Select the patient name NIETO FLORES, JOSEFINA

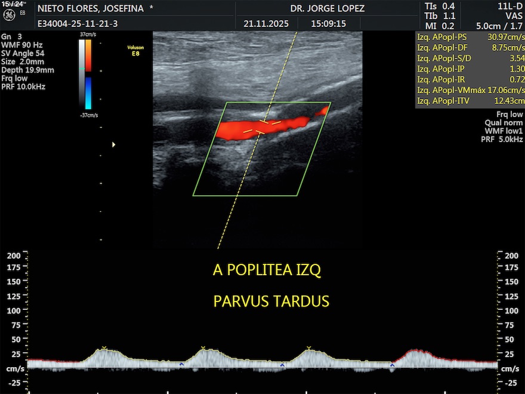click(x=91, y=8)
